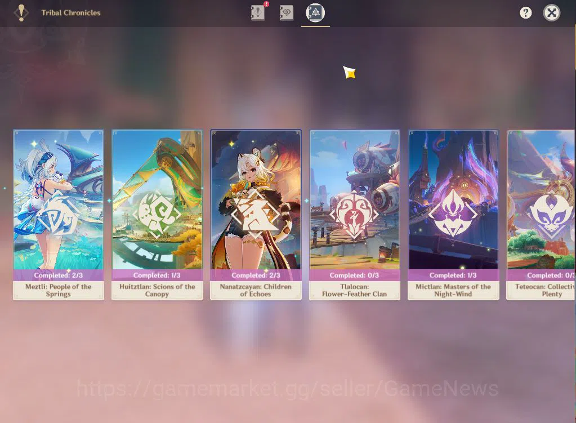
Task: Click the quest exclamation icon beside Tribal Chronicles
Action: tap(21, 13)
